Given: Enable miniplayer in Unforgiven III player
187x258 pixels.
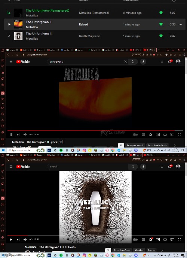Looking at the screenshot, I should point(158,240).
